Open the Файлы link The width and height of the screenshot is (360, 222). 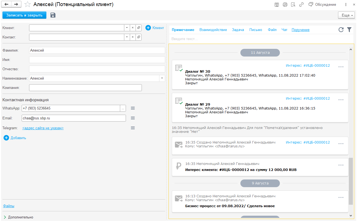pos(9,206)
